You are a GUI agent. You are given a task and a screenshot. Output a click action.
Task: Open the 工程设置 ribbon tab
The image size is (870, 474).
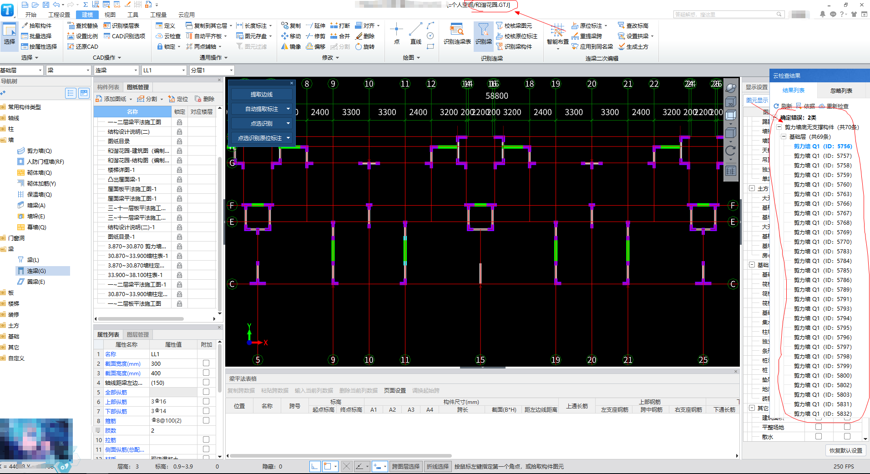(x=59, y=15)
